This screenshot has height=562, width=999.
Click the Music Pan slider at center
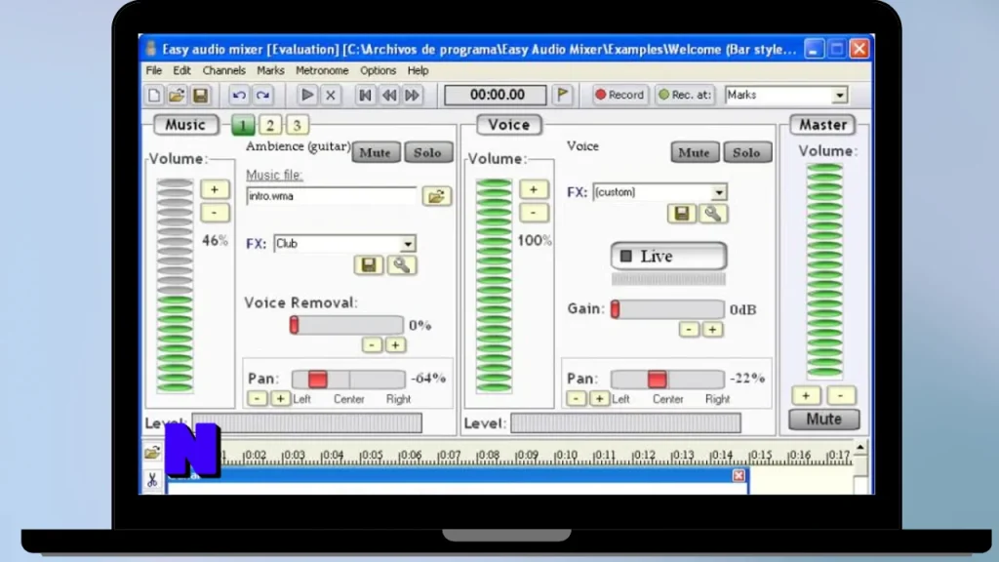click(349, 380)
